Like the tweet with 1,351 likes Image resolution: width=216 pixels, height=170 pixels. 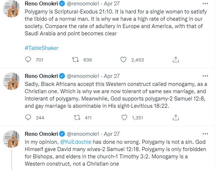click(x=124, y=118)
